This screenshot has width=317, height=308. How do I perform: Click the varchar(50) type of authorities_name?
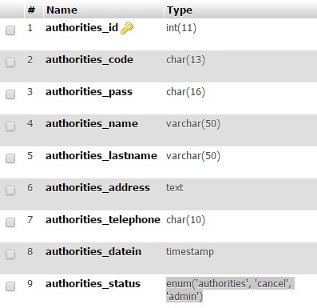193,124
